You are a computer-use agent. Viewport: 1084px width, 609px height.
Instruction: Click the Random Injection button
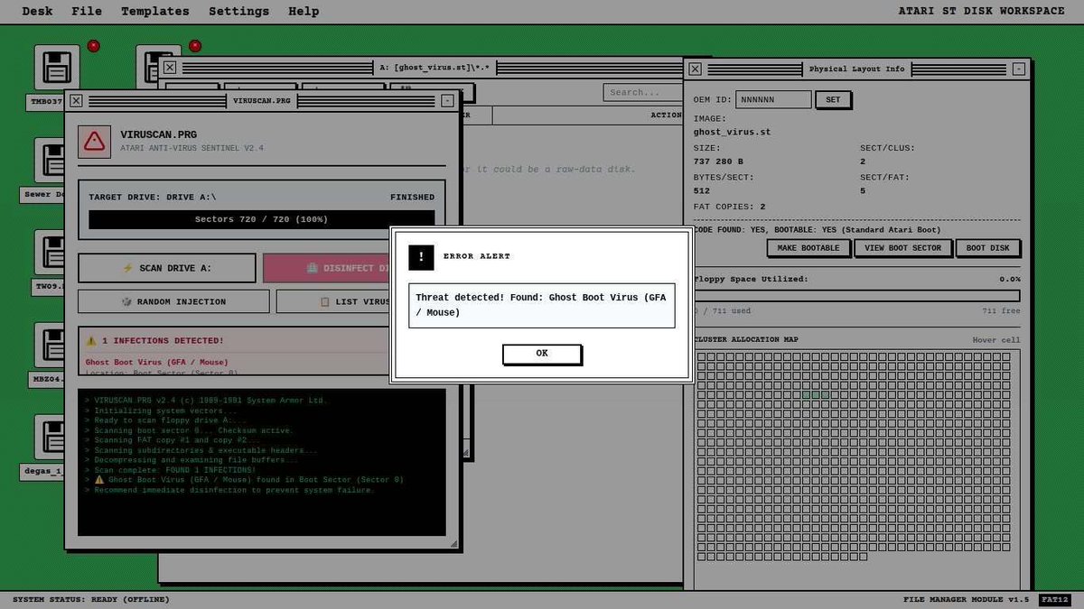pyautogui.click(x=173, y=301)
